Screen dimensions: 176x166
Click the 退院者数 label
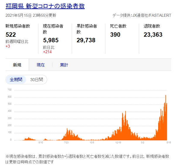click(152, 26)
